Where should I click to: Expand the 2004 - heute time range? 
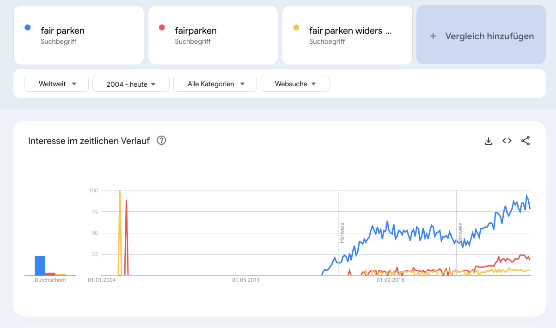[131, 84]
